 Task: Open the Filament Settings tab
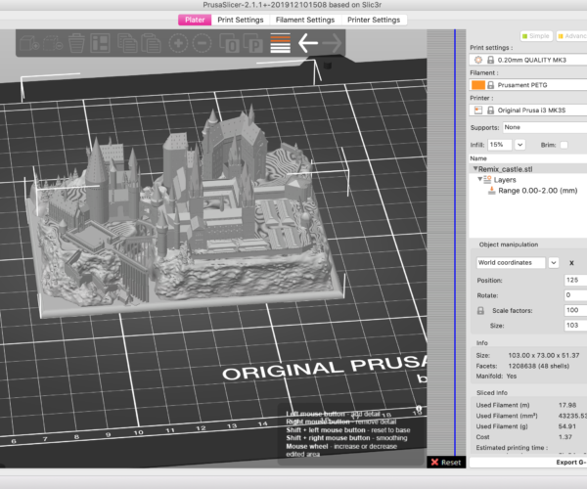coord(305,20)
